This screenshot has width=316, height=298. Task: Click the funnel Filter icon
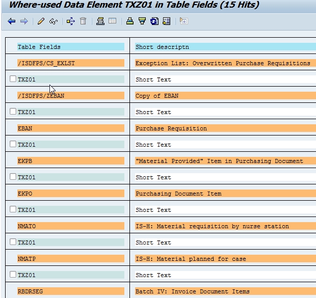point(142,21)
